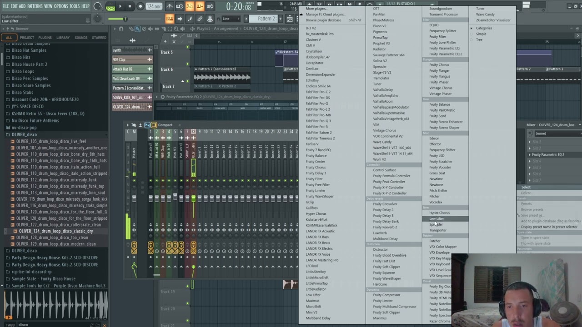The image size is (582, 327).
Task: Mute mixer Master track green LED
Action: 134,180
